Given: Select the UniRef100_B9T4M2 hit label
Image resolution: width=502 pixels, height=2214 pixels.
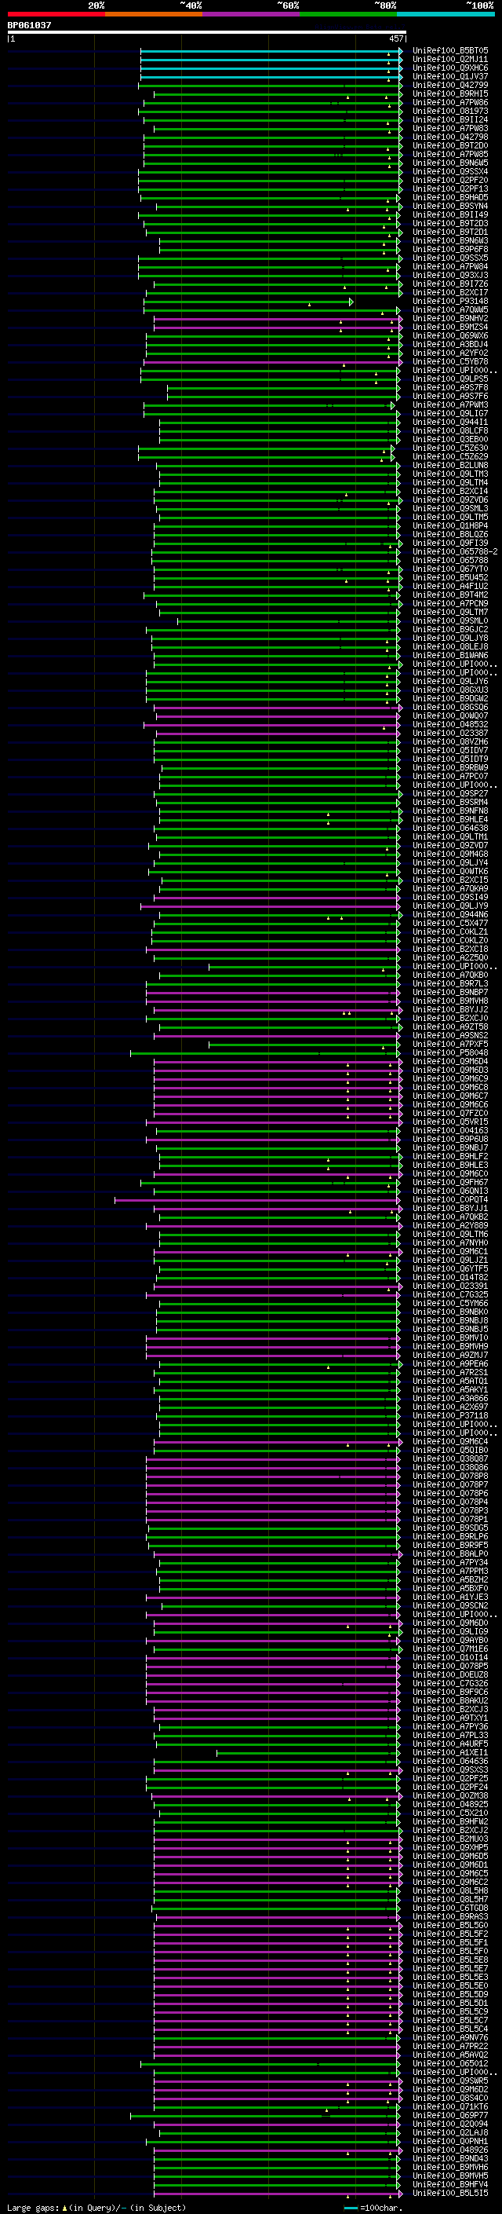Looking at the screenshot, I should pyautogui.click(x=450, y=595).
